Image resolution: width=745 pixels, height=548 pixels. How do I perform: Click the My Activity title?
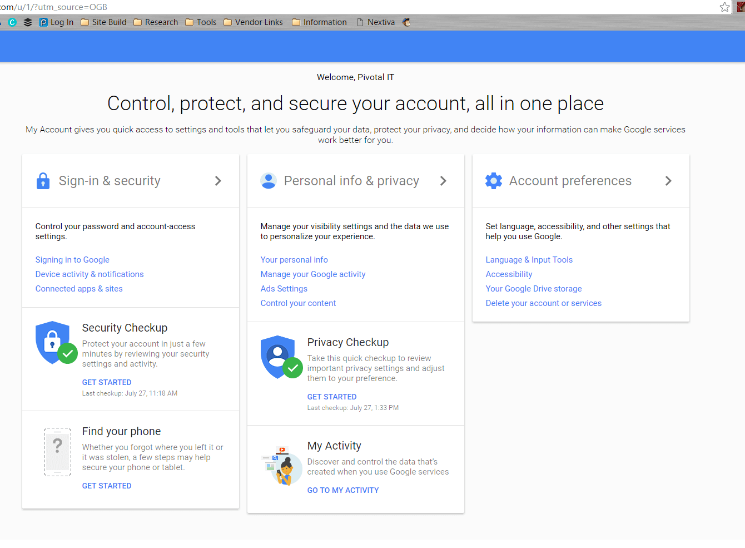(334, 446)
